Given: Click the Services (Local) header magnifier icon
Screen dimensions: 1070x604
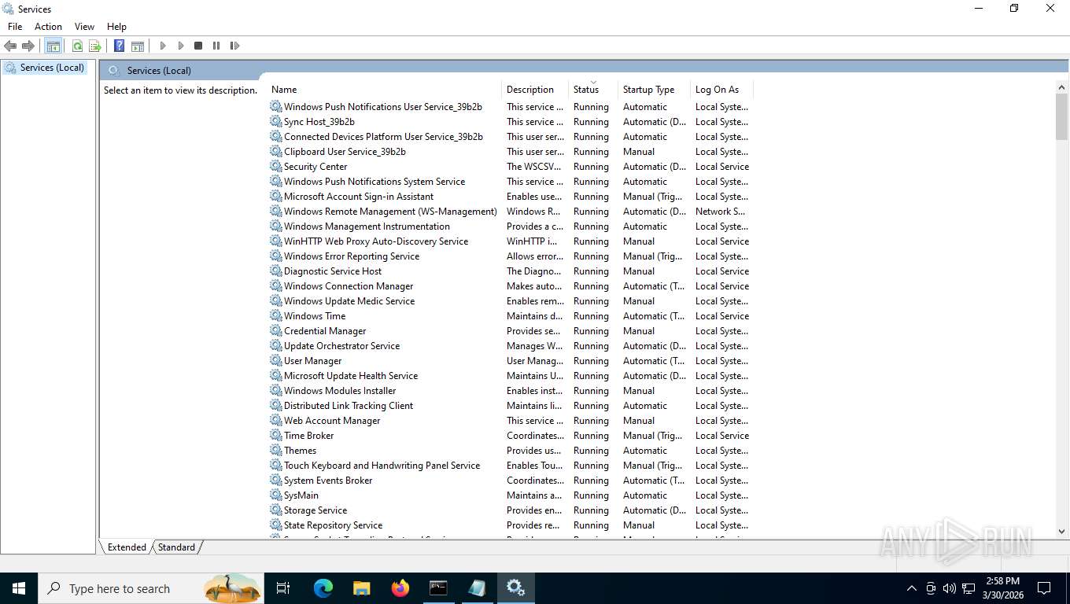Looking at the screenshot, I should coord(113,70).
